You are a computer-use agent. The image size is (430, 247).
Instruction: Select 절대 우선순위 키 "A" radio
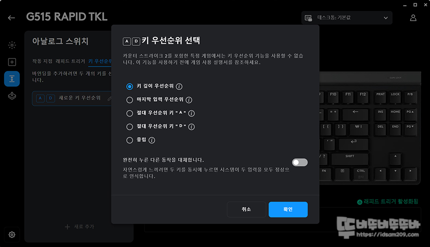coord(129,113)
